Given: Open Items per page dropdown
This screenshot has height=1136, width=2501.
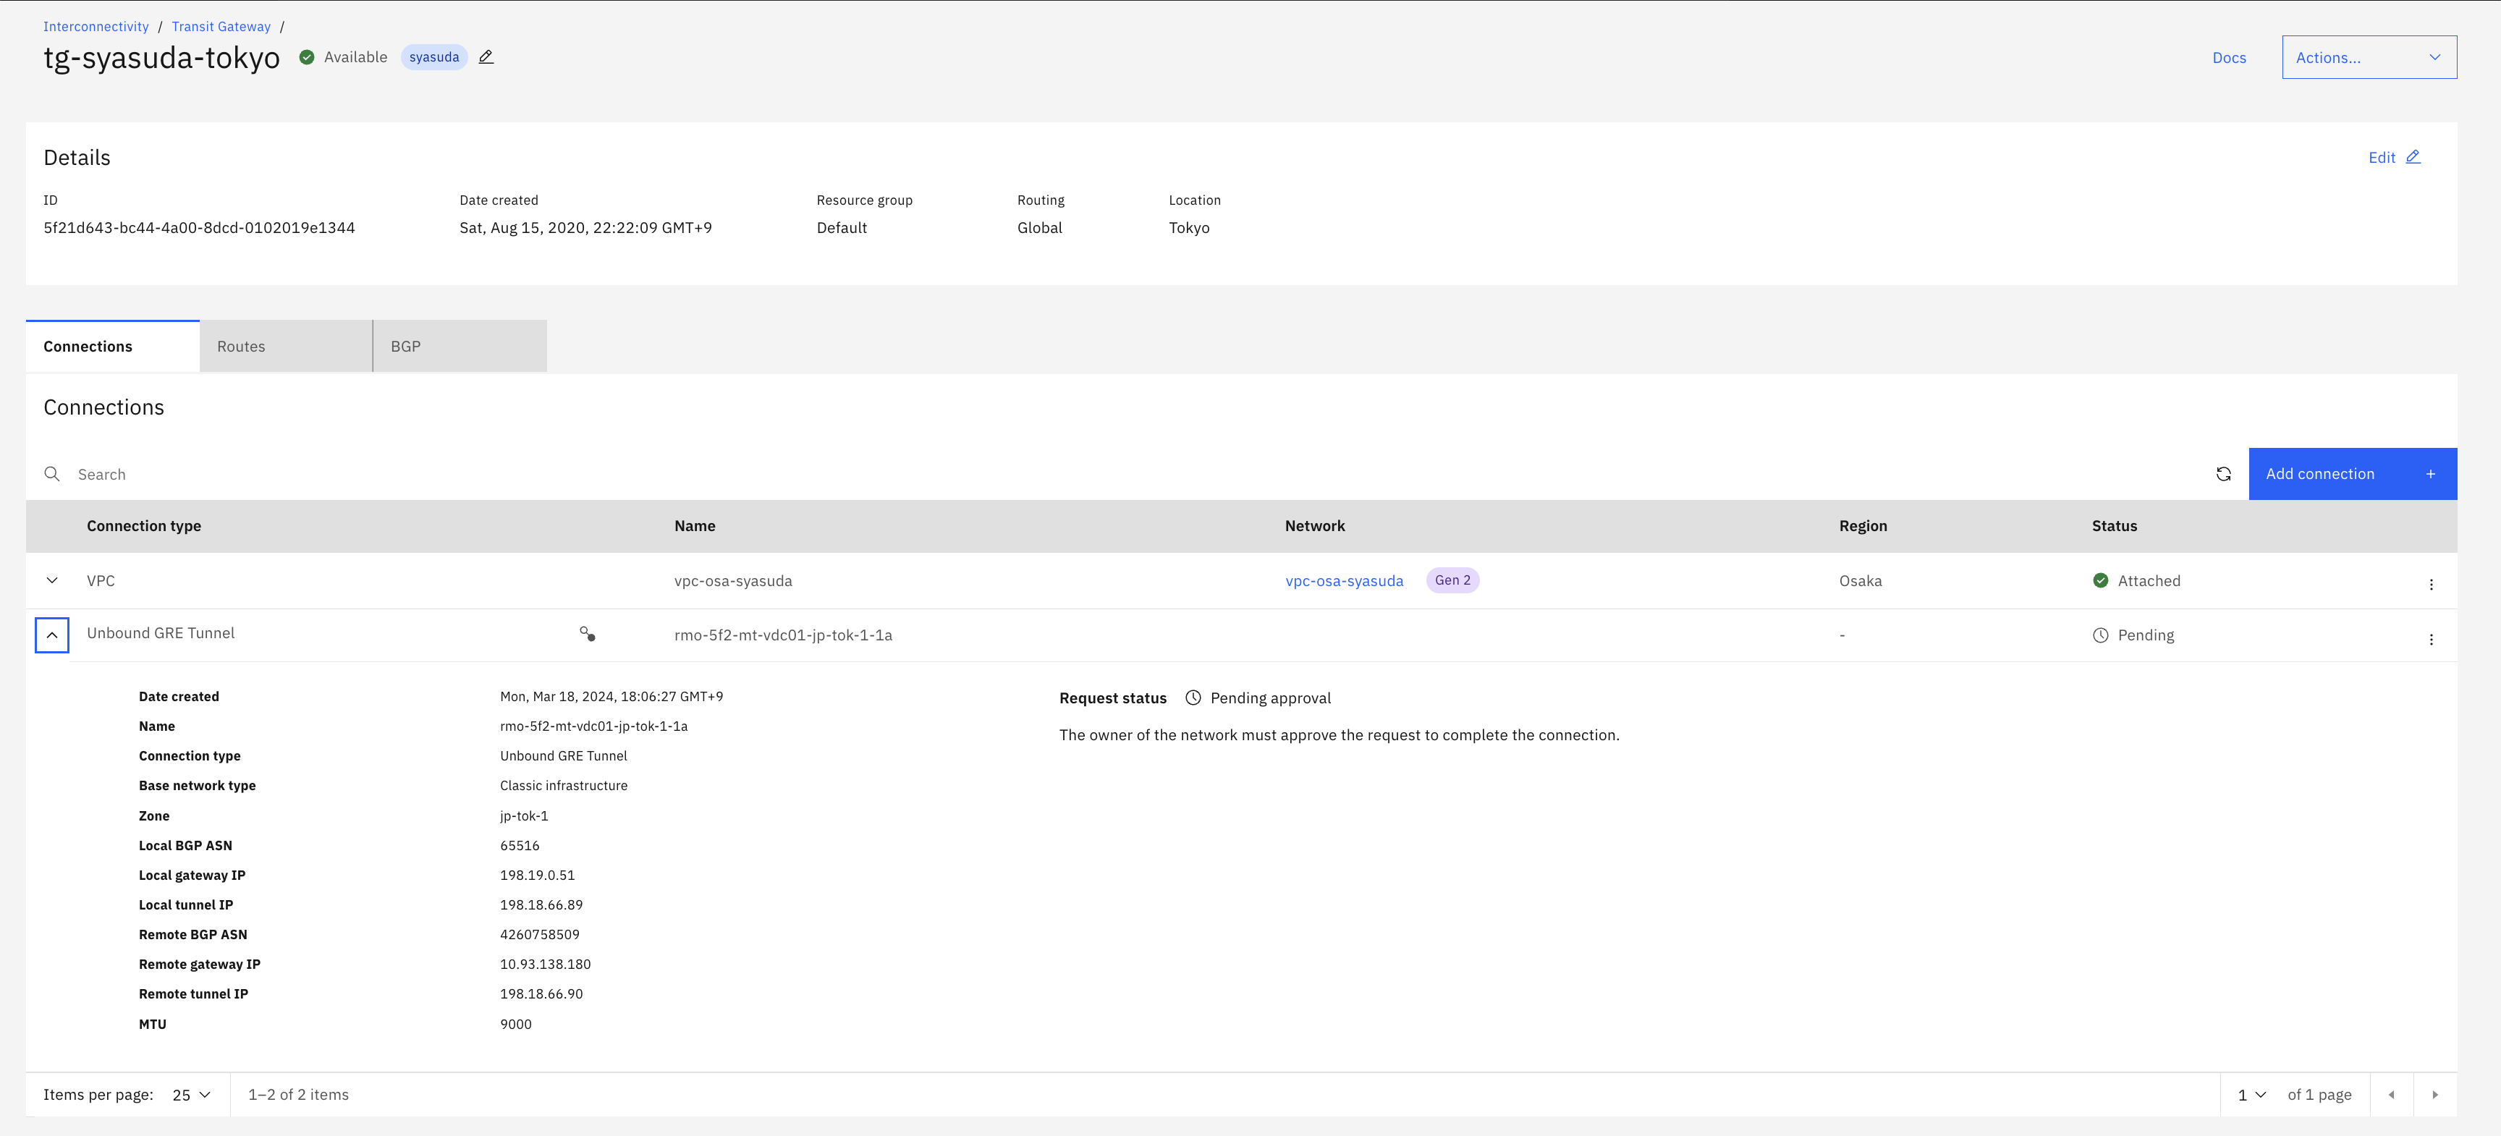Looking at the screenshot, I should click(191, 1094).
